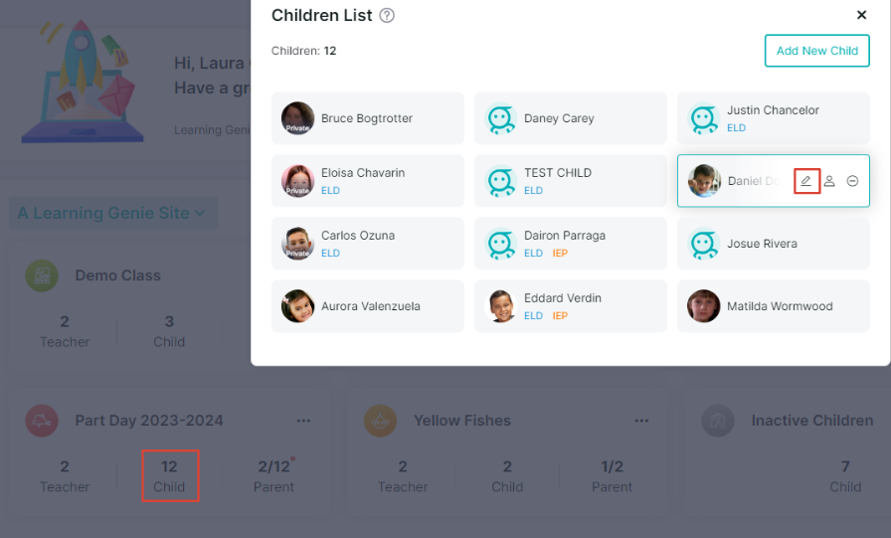Click the Add New Child button

(x=817, y=51)
